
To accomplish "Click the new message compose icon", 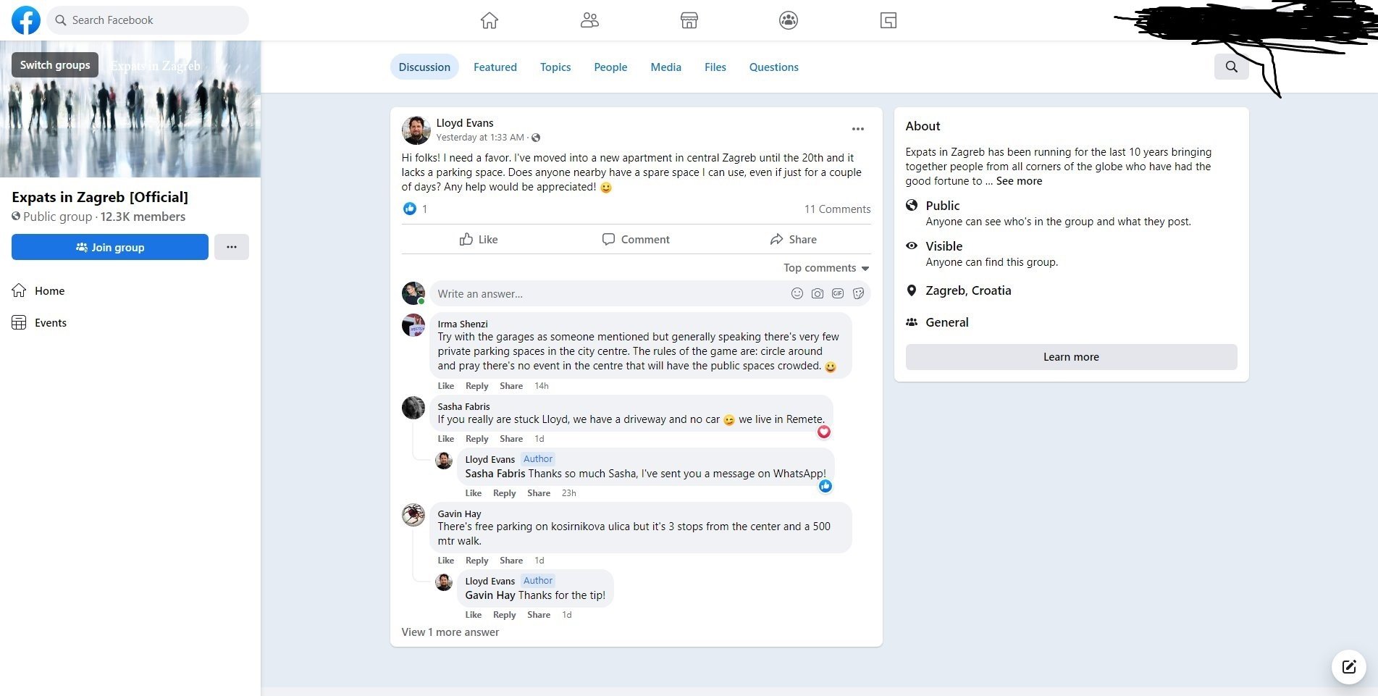I will 1348,666.
